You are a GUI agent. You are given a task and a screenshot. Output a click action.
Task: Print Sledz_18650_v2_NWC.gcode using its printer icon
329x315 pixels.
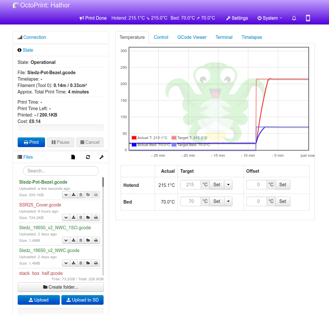point(96,263)
